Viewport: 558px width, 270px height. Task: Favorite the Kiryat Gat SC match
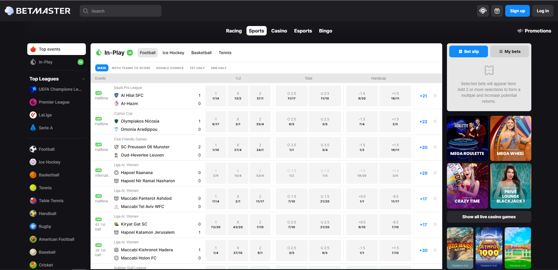(x=435, y=224)
